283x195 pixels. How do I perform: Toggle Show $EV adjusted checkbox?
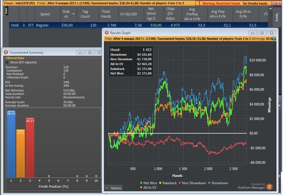tap(7, 62)
